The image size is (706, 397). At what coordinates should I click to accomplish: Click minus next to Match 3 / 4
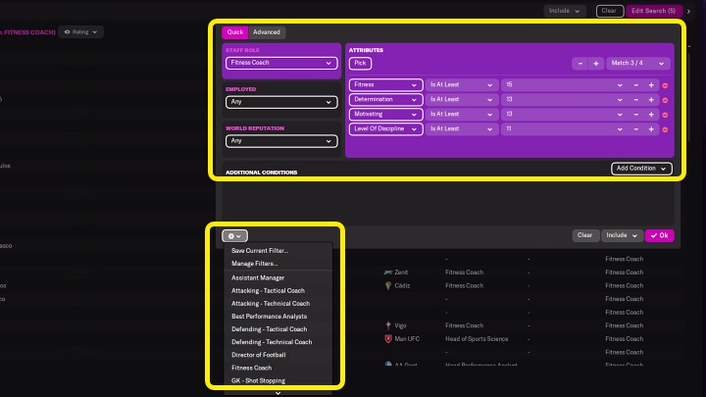tap(580, 63)
